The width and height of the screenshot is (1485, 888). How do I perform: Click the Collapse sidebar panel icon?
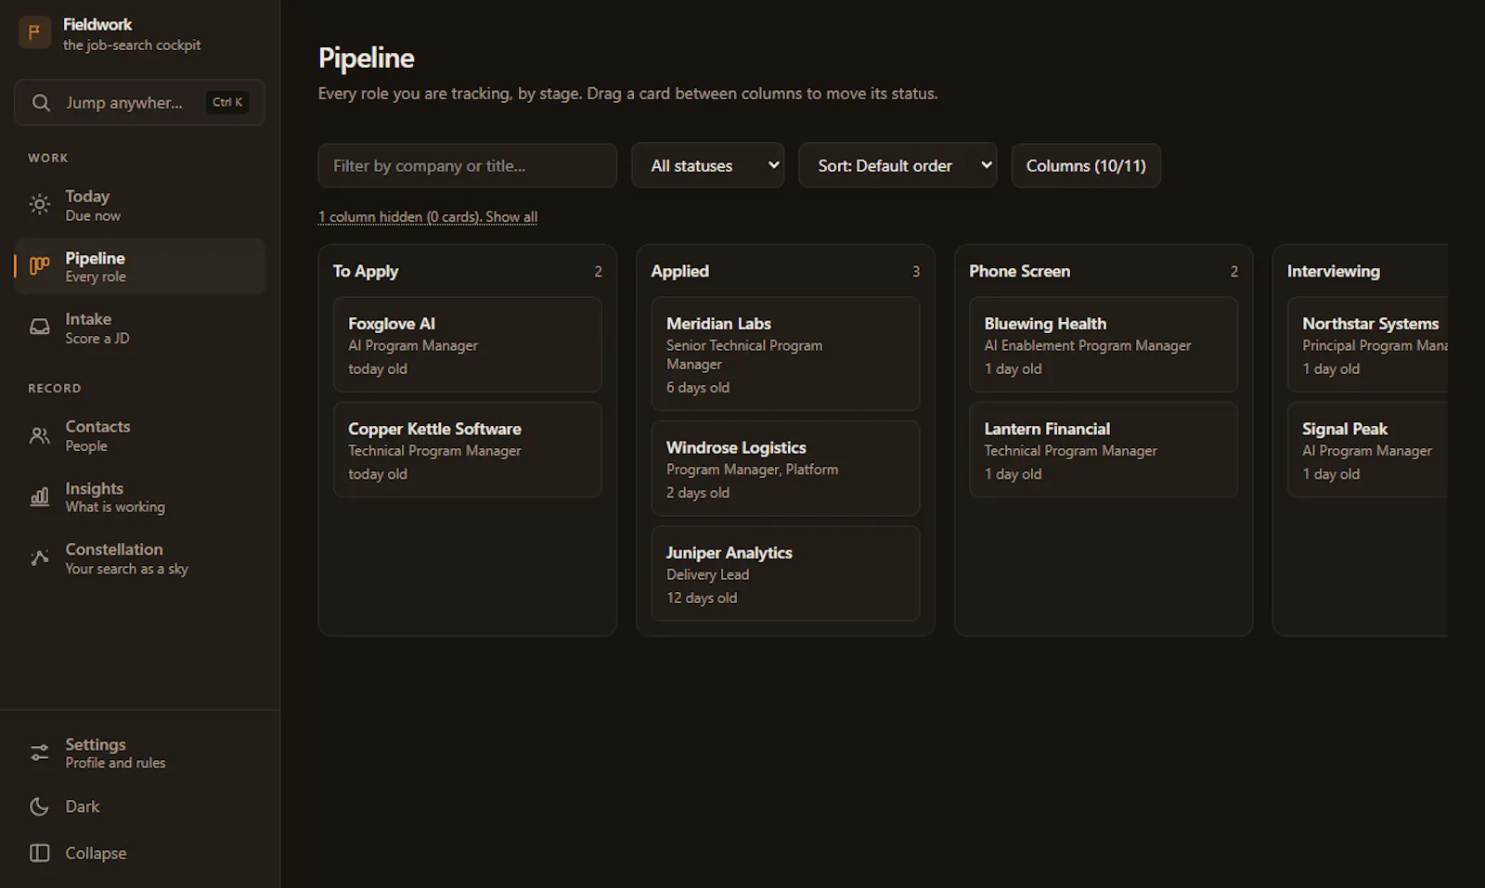point(39,853)
